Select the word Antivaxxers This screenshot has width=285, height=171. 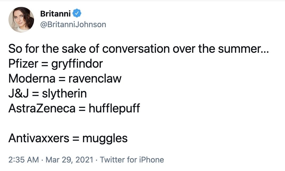tap(39, 138)
